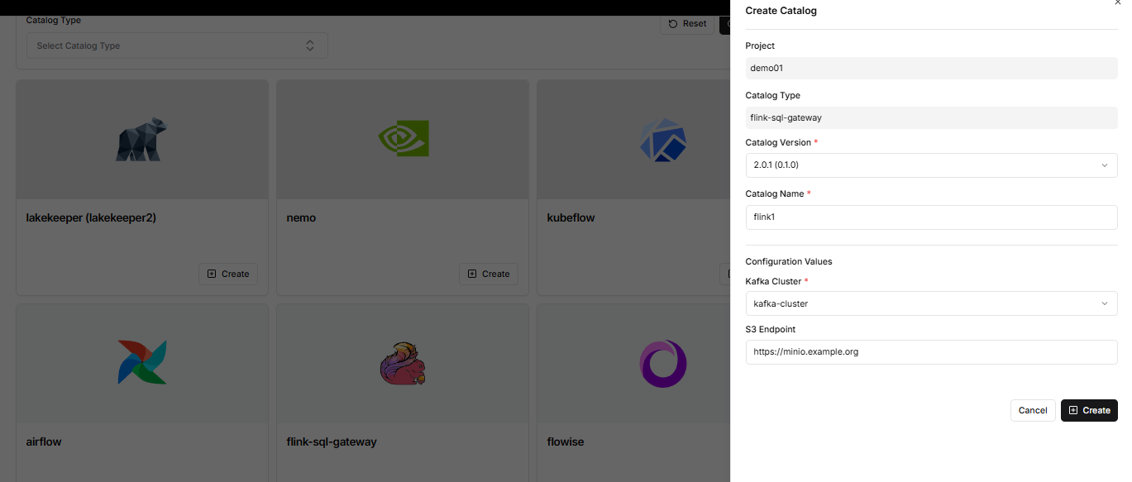Click the nemo NVIDIA logo
The height and width of the screenshot is (482, 1132).
(403, 138)
